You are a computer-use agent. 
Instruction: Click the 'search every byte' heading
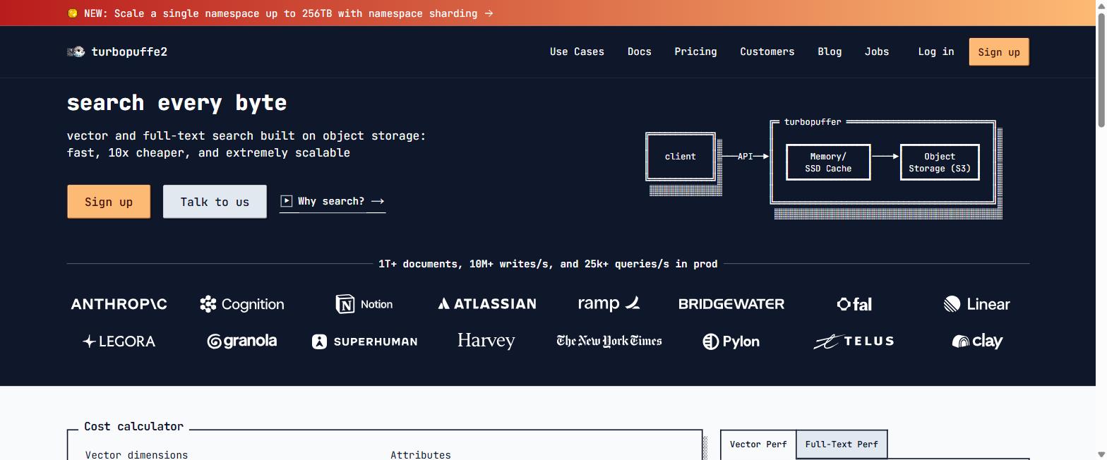(176, 103)
